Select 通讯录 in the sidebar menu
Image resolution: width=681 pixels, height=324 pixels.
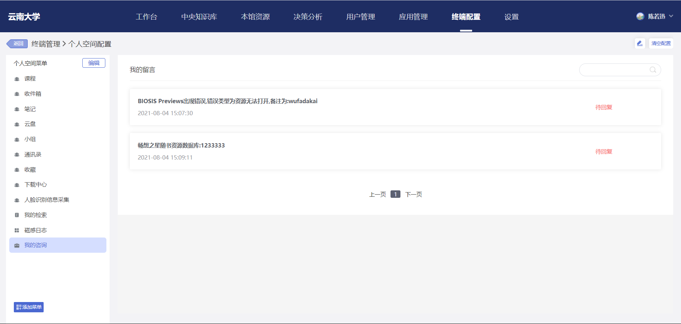pyautogui.click(x=58, y=155)
